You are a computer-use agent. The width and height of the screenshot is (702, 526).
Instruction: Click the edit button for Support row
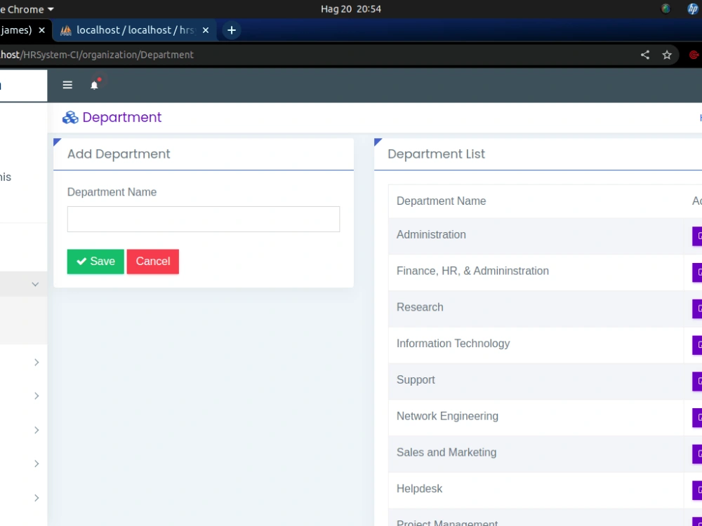[698, 381]
